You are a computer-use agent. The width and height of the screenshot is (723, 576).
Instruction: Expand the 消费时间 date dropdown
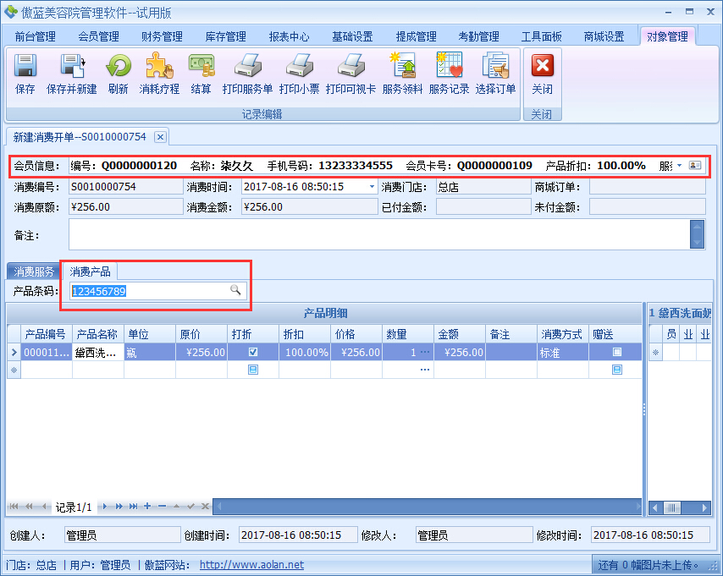(x=373, y=187)
